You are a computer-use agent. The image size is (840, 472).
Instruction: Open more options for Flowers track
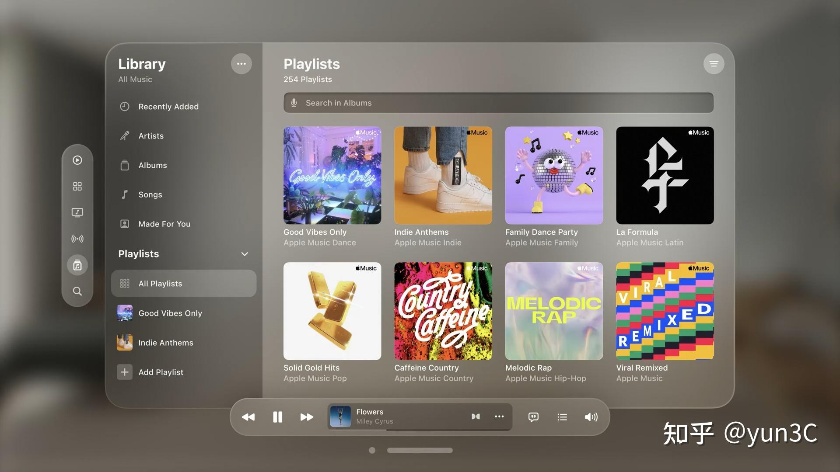tap(499, 416)
